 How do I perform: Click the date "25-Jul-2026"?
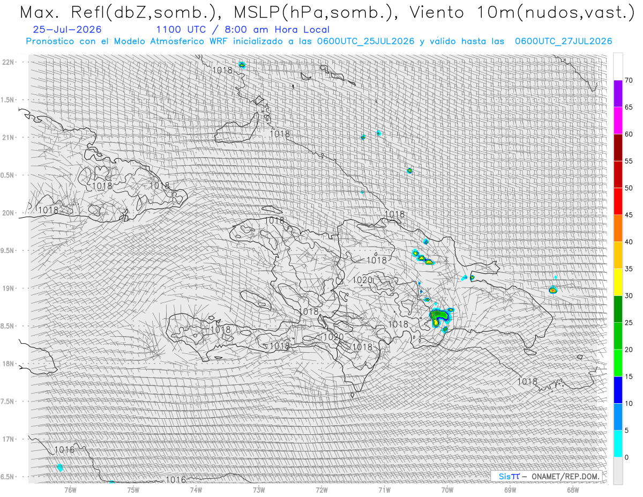pyautogui.click(x=66, y=29)
